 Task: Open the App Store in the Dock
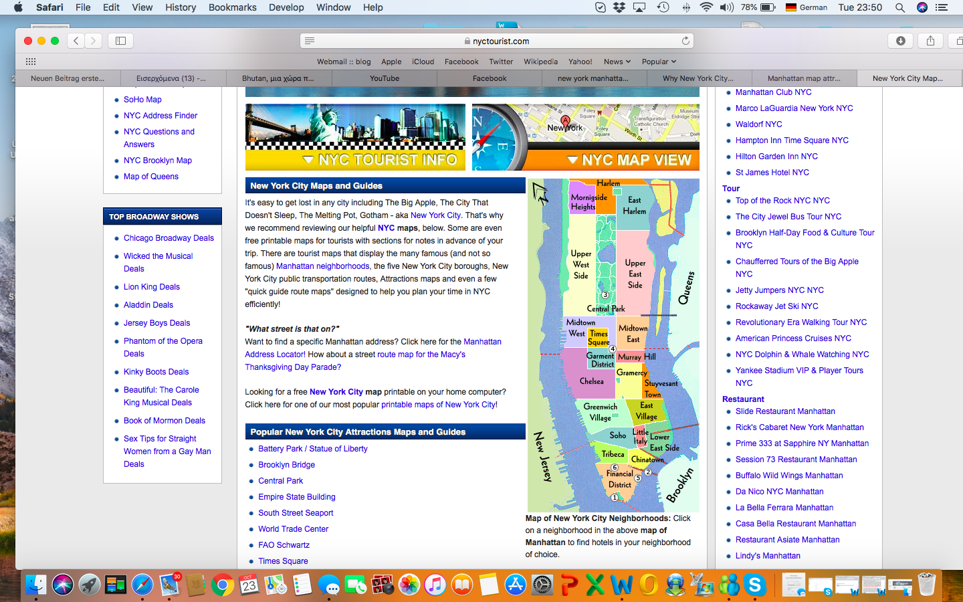coord(515,585)
